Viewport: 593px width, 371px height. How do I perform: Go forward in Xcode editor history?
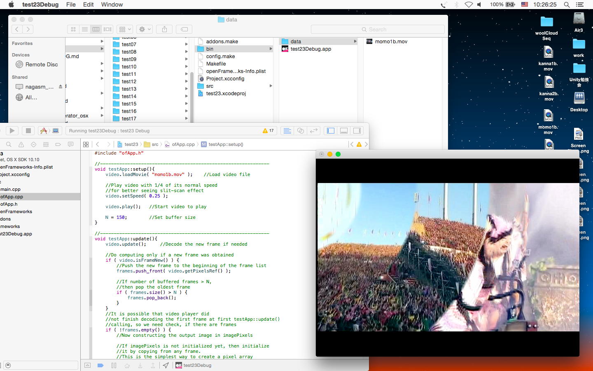(x=108, y=144)
